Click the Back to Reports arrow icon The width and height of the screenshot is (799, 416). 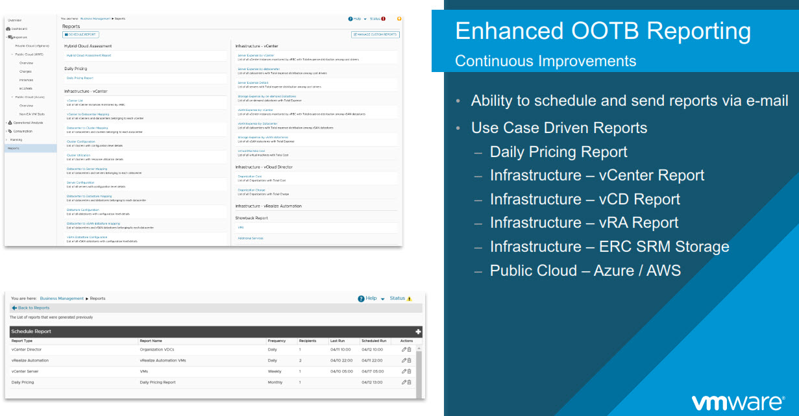tap(14, 308)
